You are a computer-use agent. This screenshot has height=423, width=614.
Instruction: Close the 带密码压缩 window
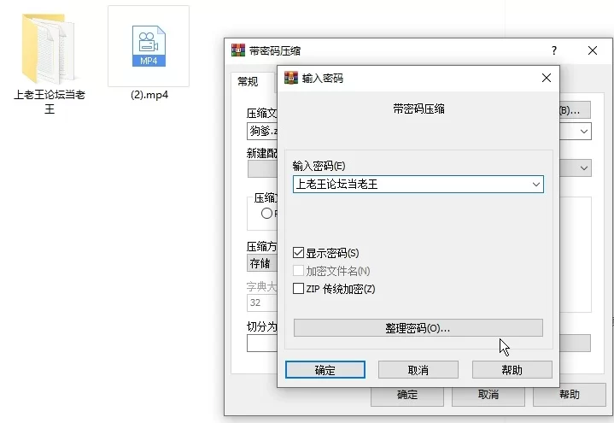click(x=593, y=50)
